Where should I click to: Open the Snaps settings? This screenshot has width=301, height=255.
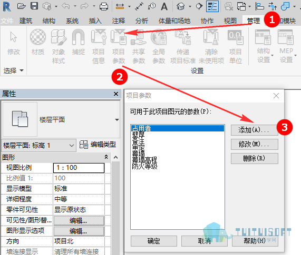click(x=79, y=42)
